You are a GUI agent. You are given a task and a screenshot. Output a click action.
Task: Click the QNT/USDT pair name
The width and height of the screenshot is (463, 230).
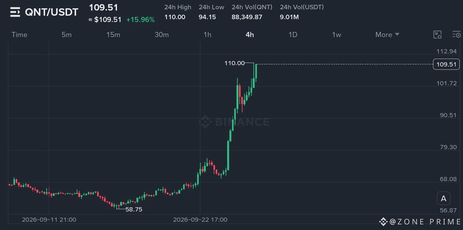[x=52, y=12]
